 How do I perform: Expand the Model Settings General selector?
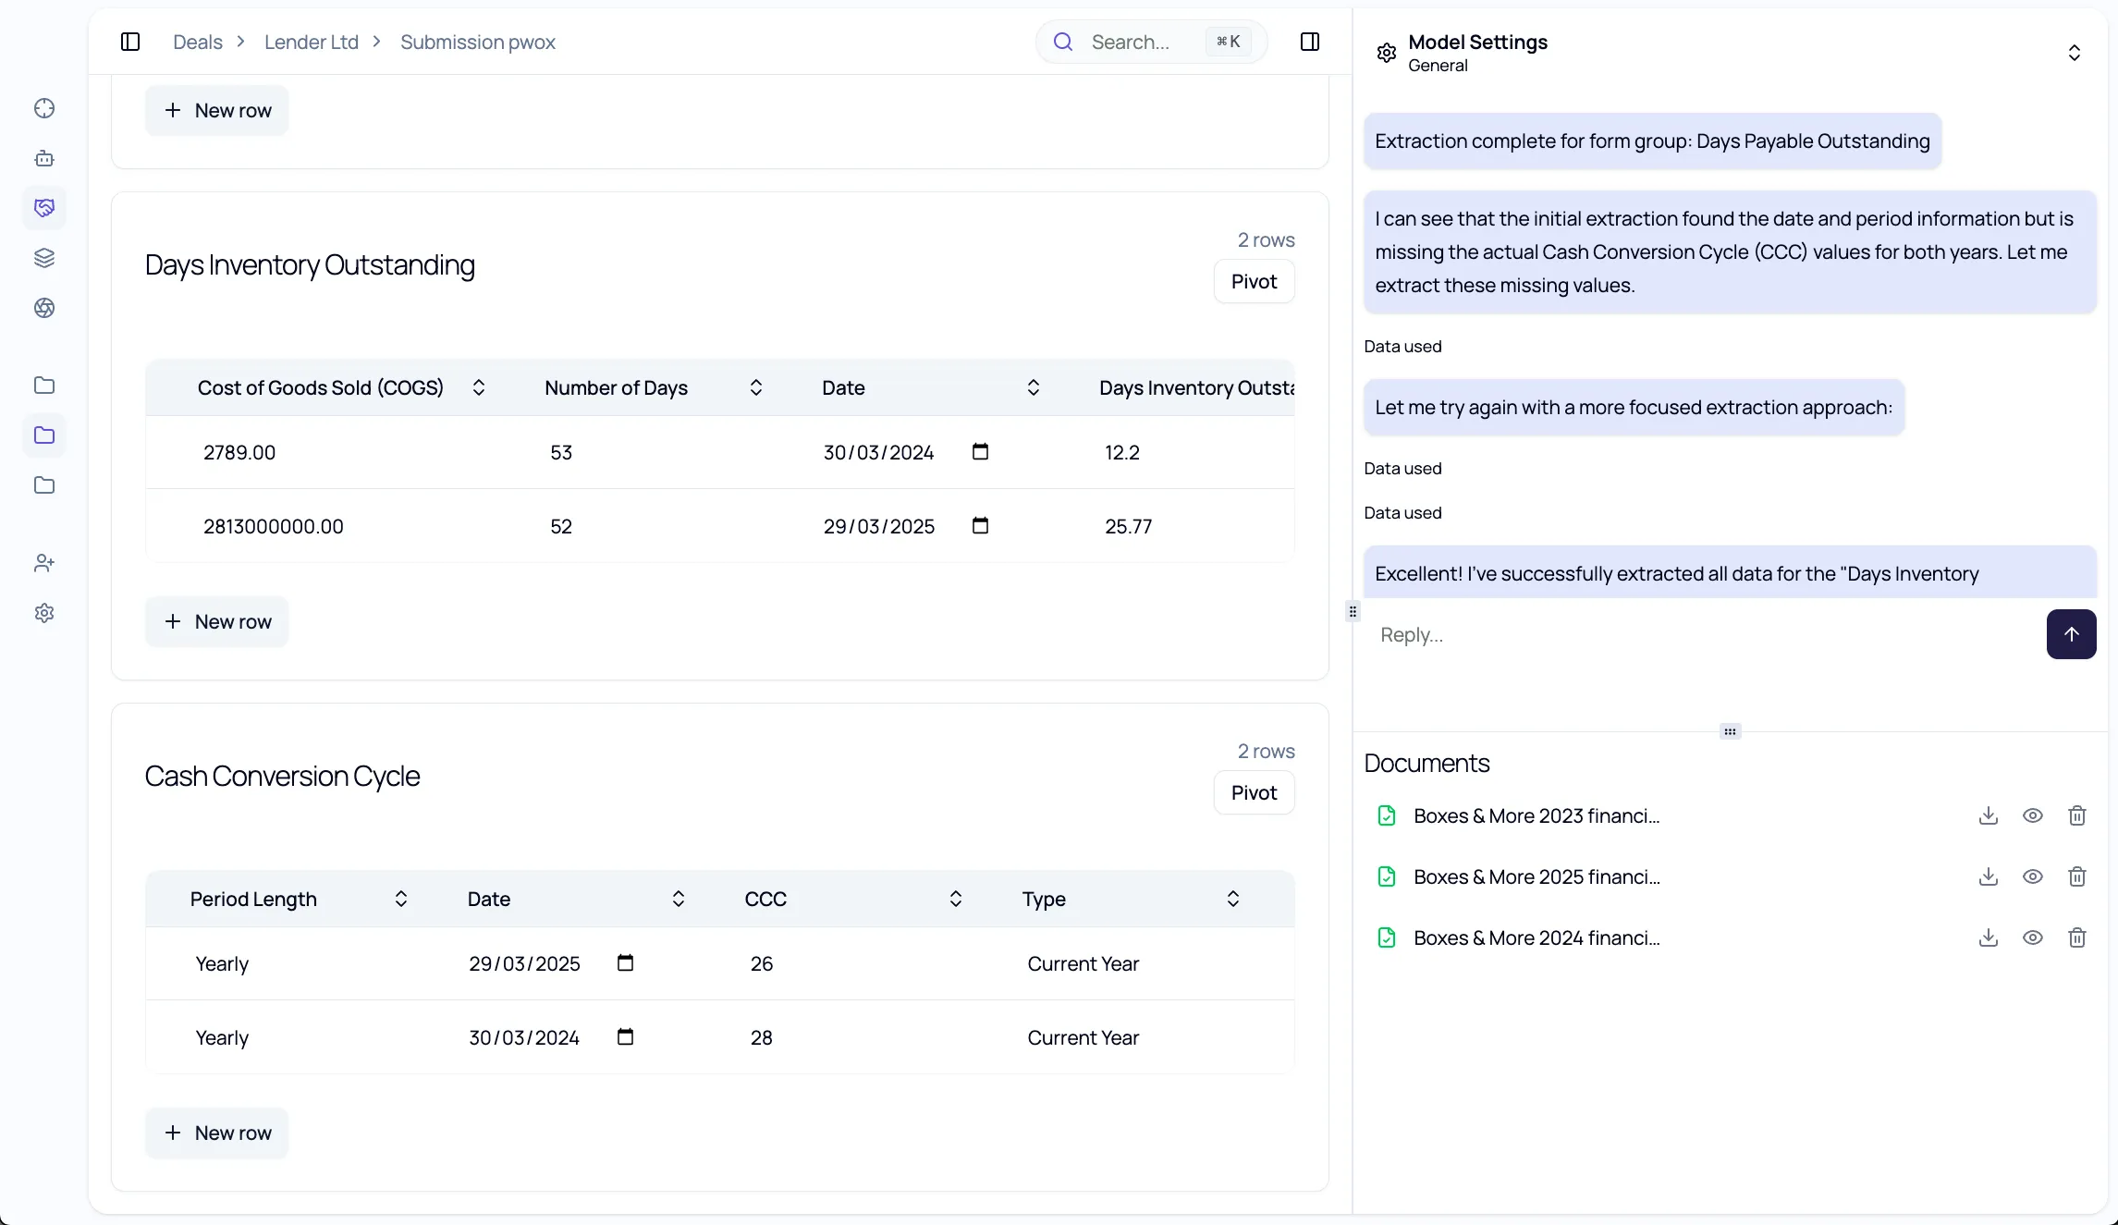point(2074,53)
